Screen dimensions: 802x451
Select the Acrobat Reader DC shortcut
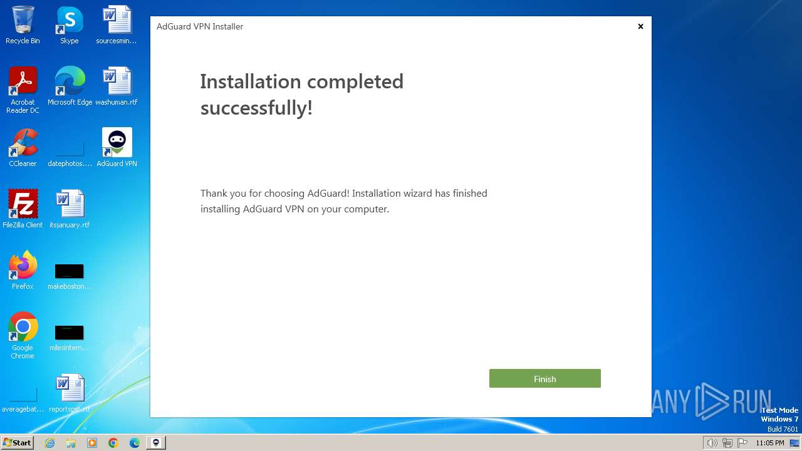[x=23, y=90]
